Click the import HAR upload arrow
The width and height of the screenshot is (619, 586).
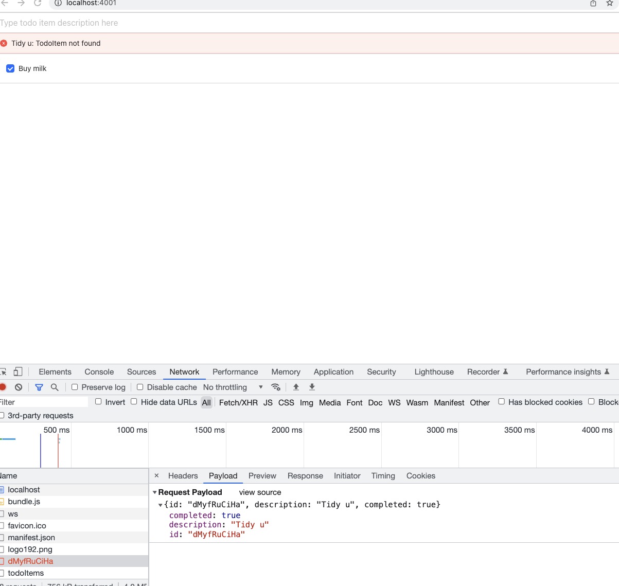tap(296, 387)
